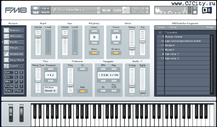This screenshot has width=217, height=127.
Task: Click the panic exclamation mark button
Action: point(195,8)
